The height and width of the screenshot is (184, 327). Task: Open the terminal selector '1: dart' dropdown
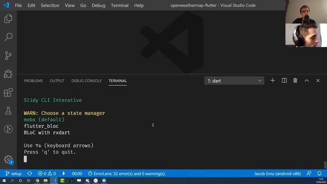(234, 81)
